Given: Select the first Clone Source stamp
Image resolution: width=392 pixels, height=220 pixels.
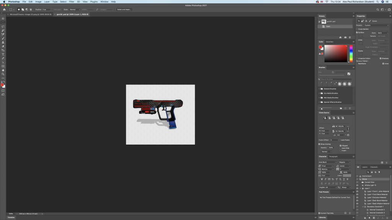Looking at the screenshot, I should click(x=325, y=118).
